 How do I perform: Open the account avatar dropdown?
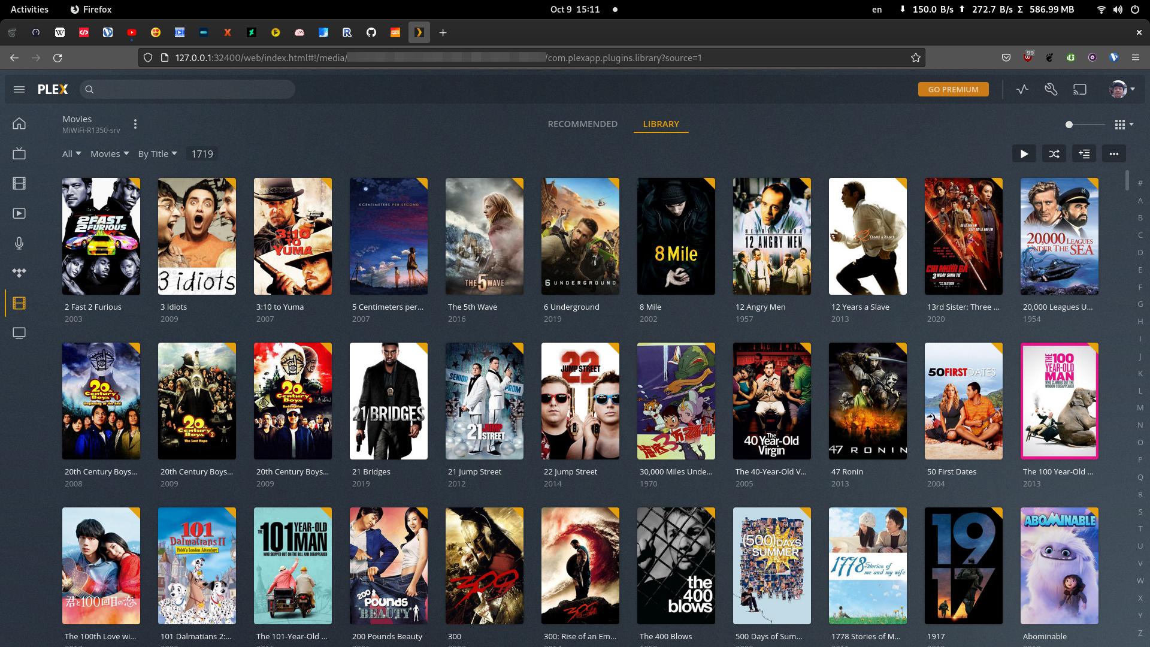tap(1122, 89)
